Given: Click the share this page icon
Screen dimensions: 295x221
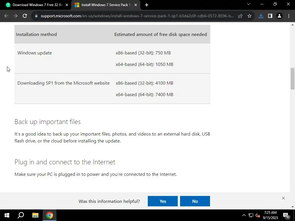Looking at the screenshot, I should click(x=240, y=16).
